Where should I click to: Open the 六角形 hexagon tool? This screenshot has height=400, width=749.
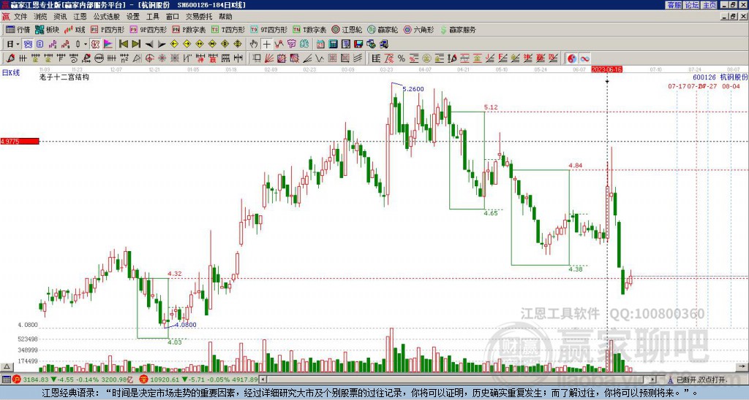coord(418,29)
